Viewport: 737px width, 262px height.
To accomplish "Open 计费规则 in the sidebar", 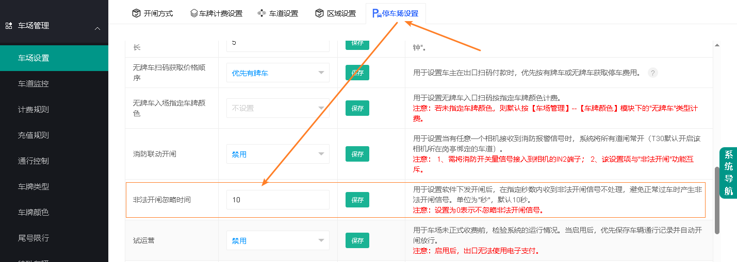I will (54, 110).
